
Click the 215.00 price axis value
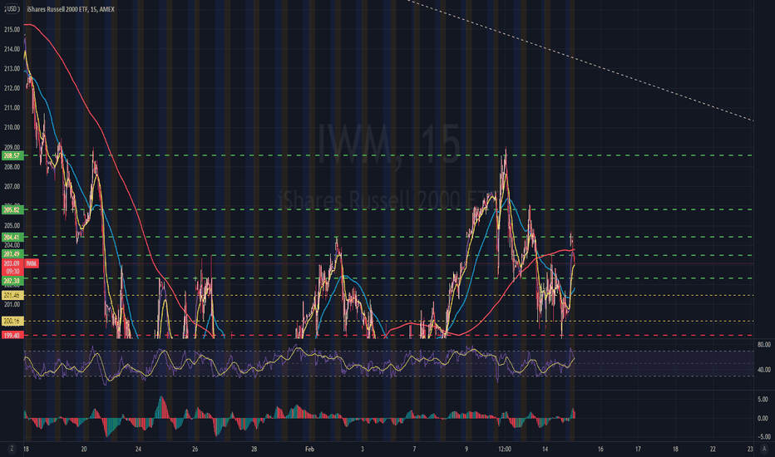click(12, 30)
